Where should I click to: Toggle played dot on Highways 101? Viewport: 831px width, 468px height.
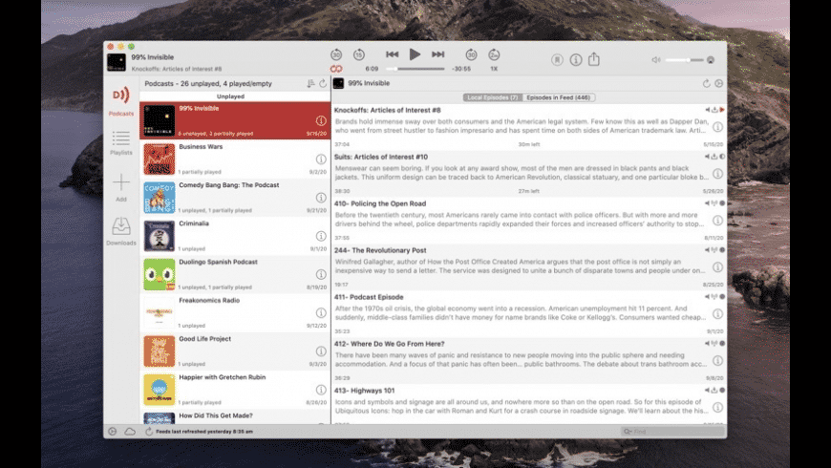(722, 391)
